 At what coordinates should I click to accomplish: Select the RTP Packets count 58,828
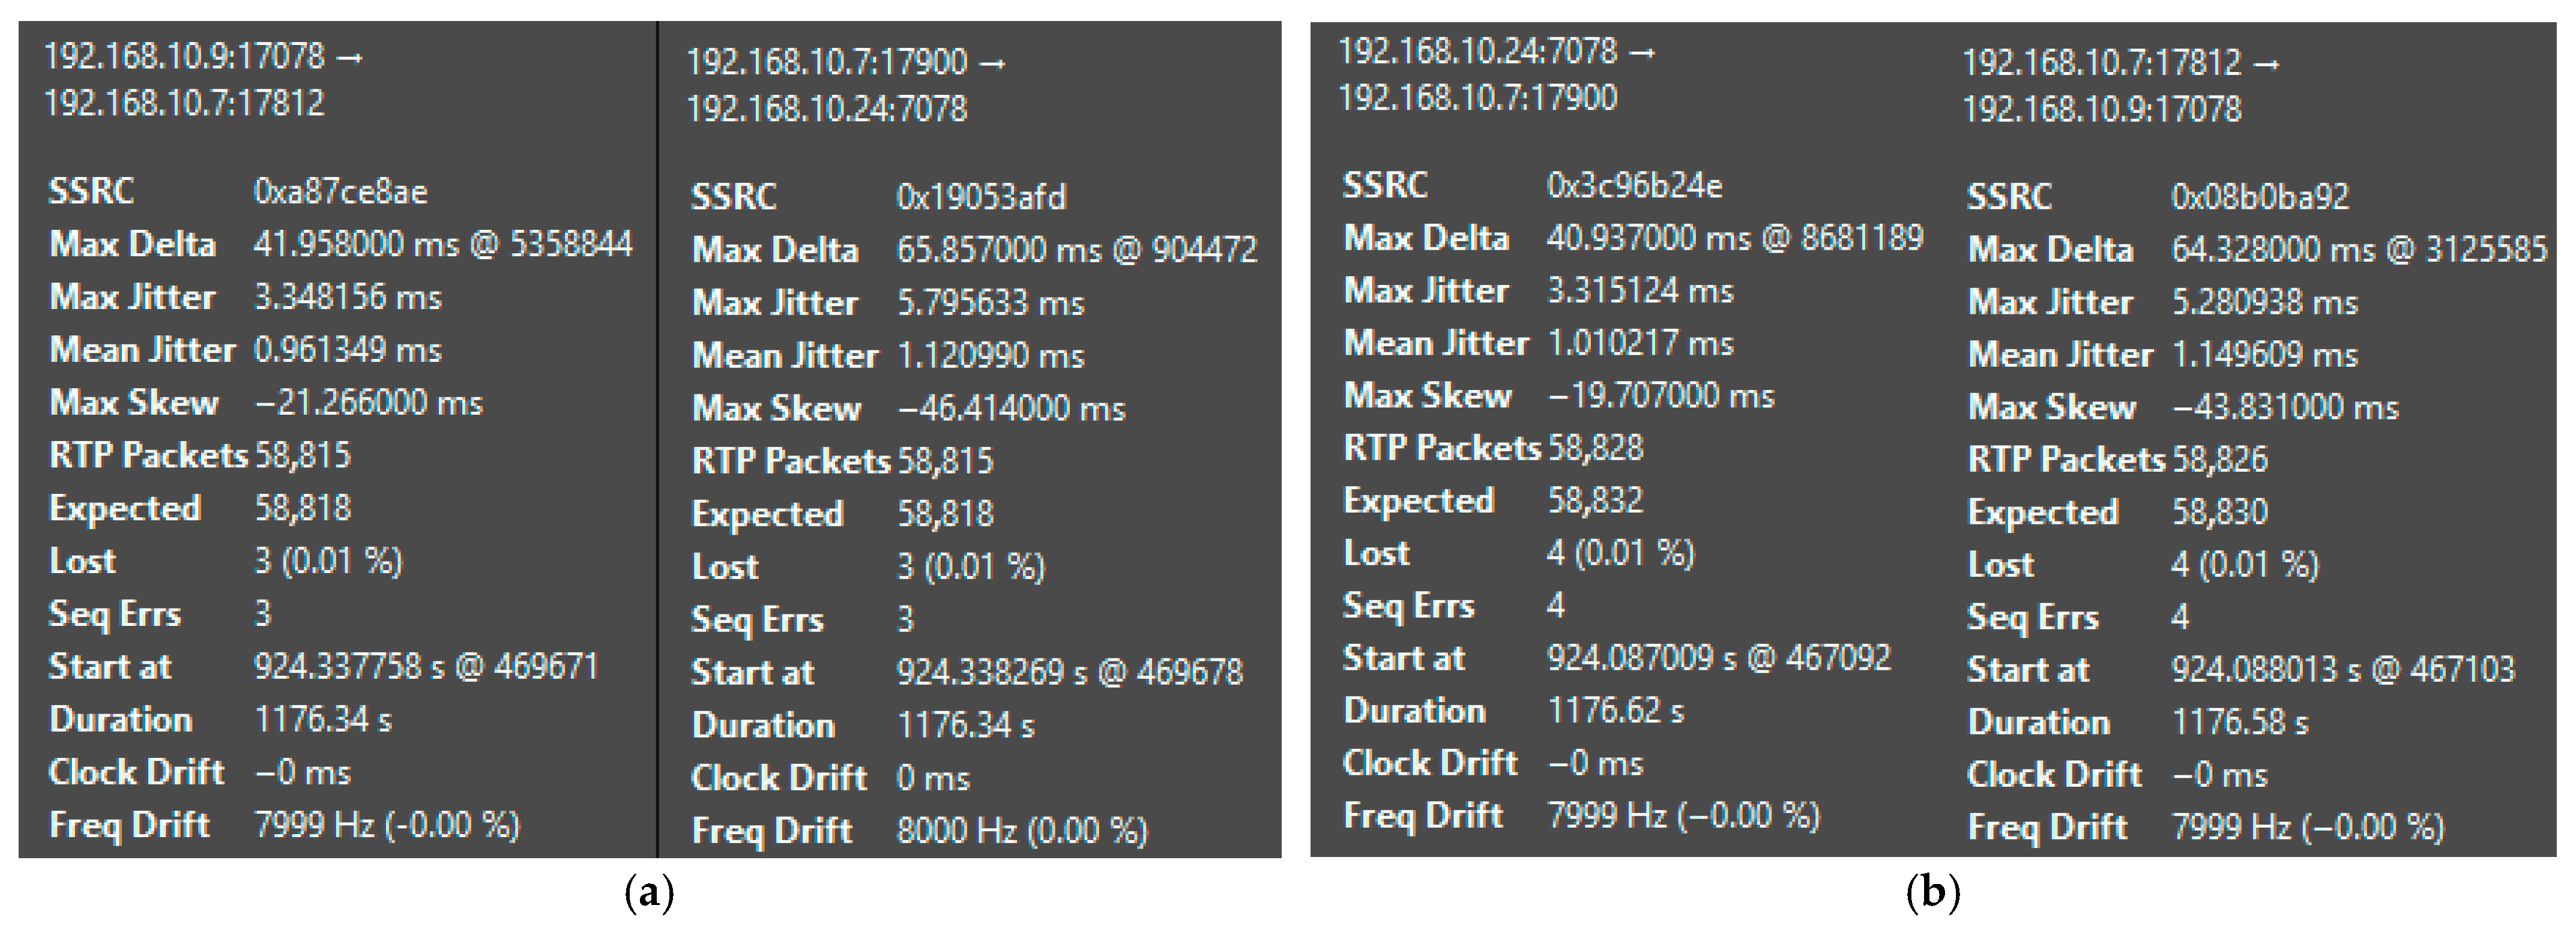pyautogui.click(x=1595, y=448)
